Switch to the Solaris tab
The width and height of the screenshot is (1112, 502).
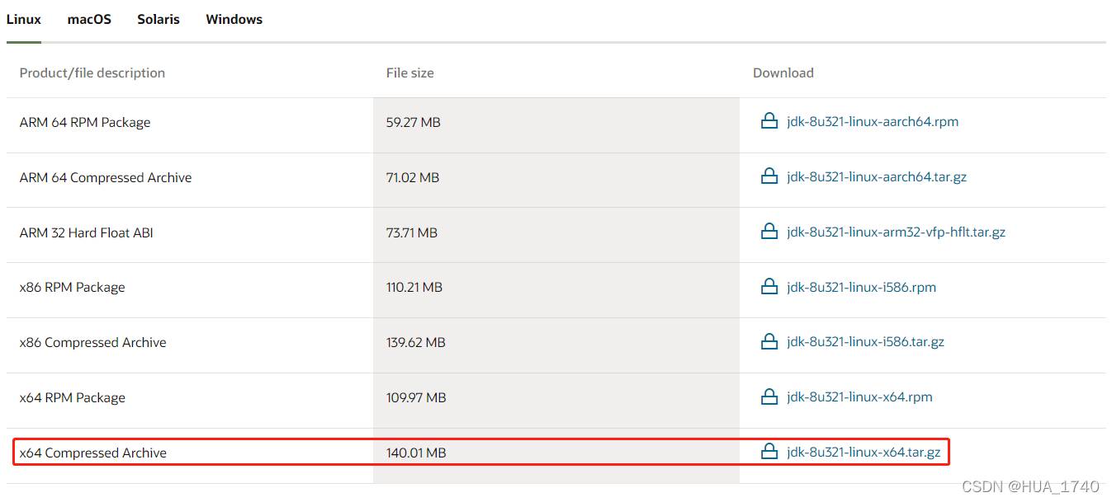158,20
